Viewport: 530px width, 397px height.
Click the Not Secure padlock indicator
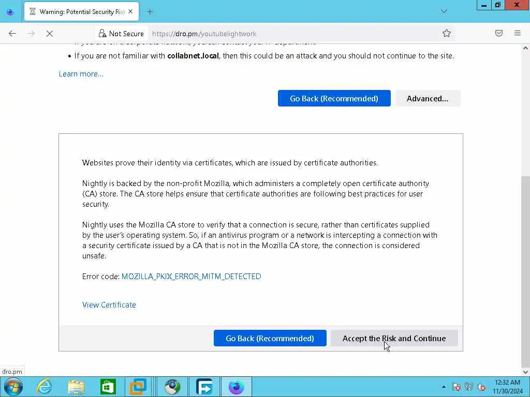[121, 34]
